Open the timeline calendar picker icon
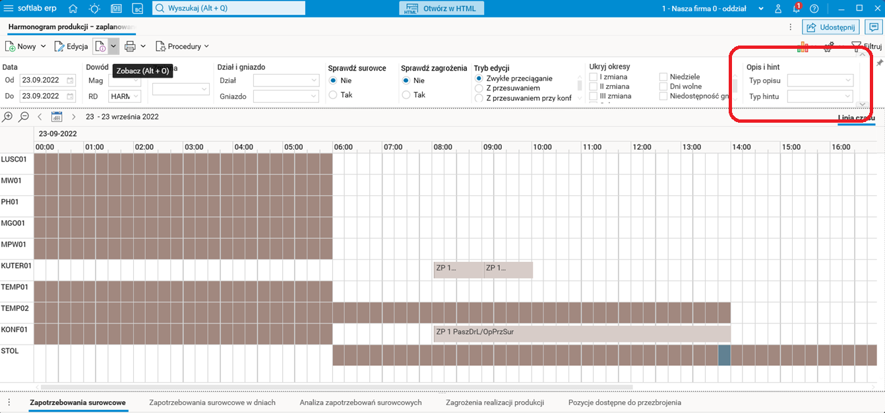This screenshot has height=413, width=885. pos(57,117)
